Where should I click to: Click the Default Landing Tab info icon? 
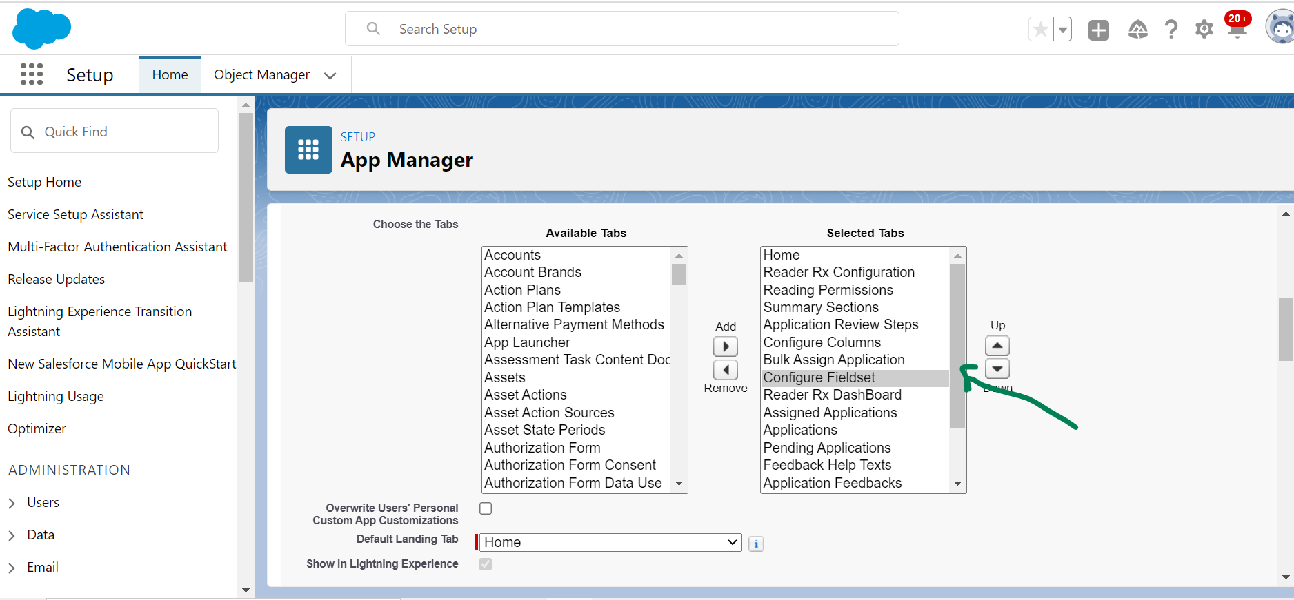tap(756, 544)
